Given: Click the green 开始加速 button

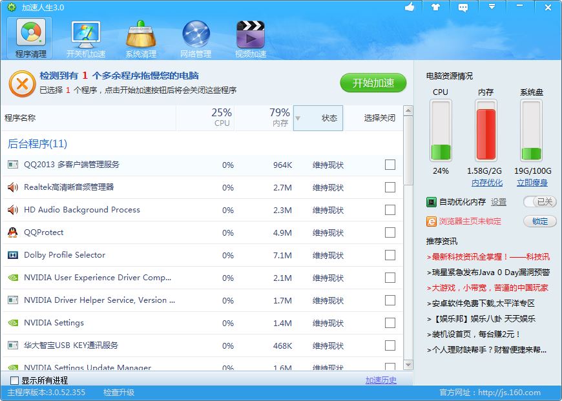Looking at the screenshot, I should (x=373, y=83).
